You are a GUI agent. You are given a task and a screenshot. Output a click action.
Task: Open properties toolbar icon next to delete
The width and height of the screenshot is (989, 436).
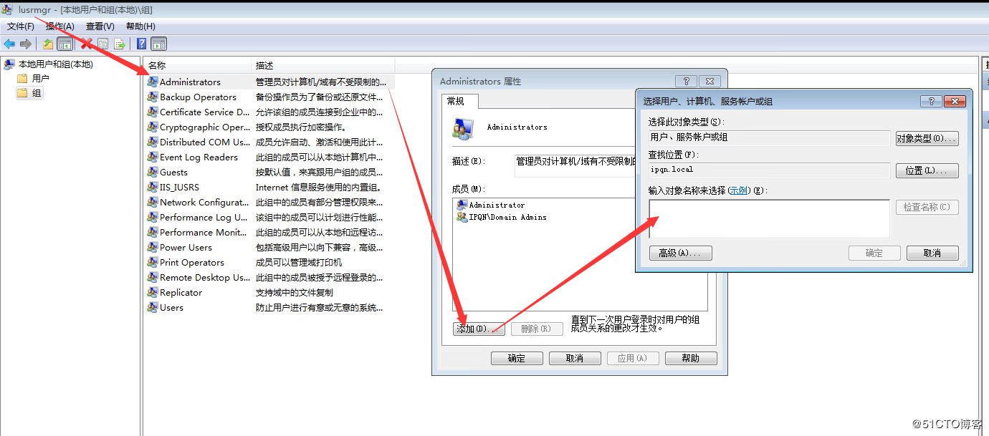click(103, 44)
